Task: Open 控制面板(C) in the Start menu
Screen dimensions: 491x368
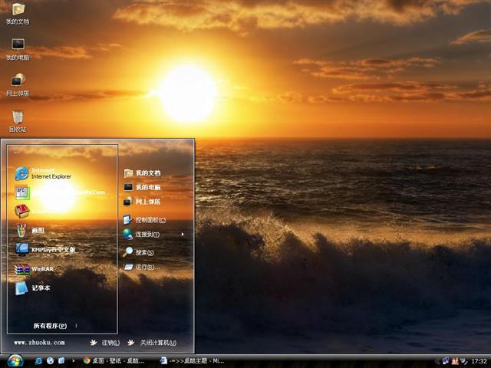Action: (x=150, y=219)
